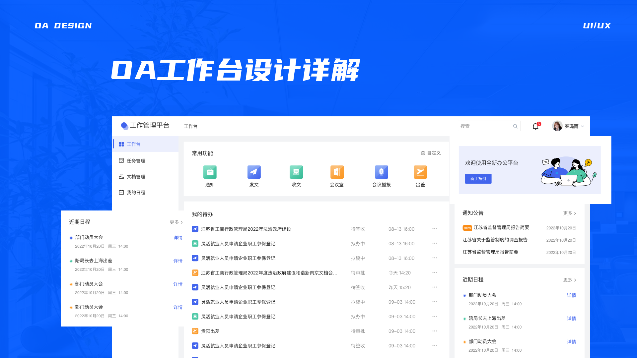Open 详情 for 陪局长去上海出差 in left card
Image resolution: width=637 pixels, height=358 pixels.
pos(178,261)
